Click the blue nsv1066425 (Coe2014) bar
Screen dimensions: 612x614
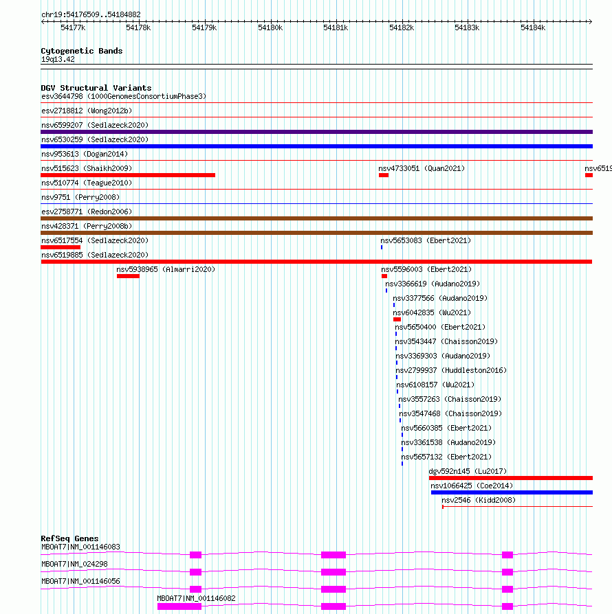pos(512,492)
